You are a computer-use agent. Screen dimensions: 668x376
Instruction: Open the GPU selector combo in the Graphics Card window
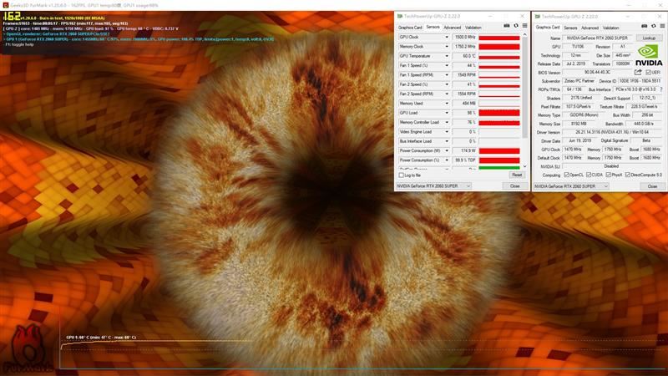571,186
